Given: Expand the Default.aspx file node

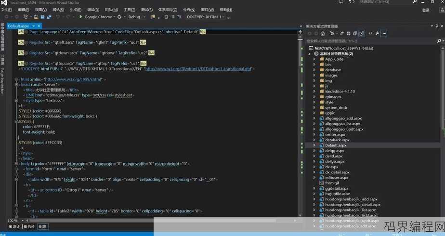Looking at the screenshot, I should [x=314, y=145].
